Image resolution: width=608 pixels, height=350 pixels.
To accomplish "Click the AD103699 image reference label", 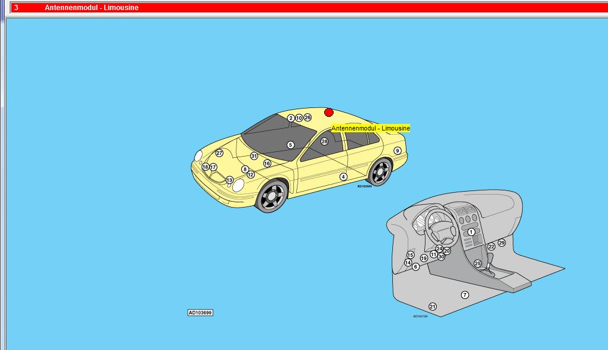I will point(200,313).
